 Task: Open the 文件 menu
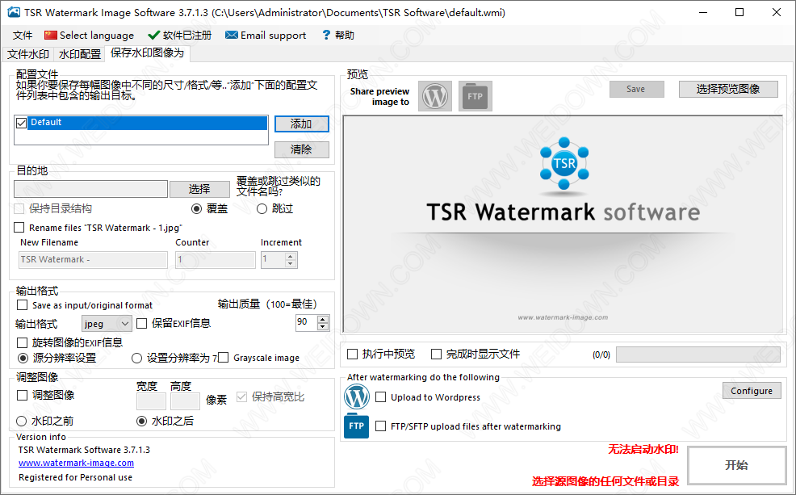click(23, 35)
